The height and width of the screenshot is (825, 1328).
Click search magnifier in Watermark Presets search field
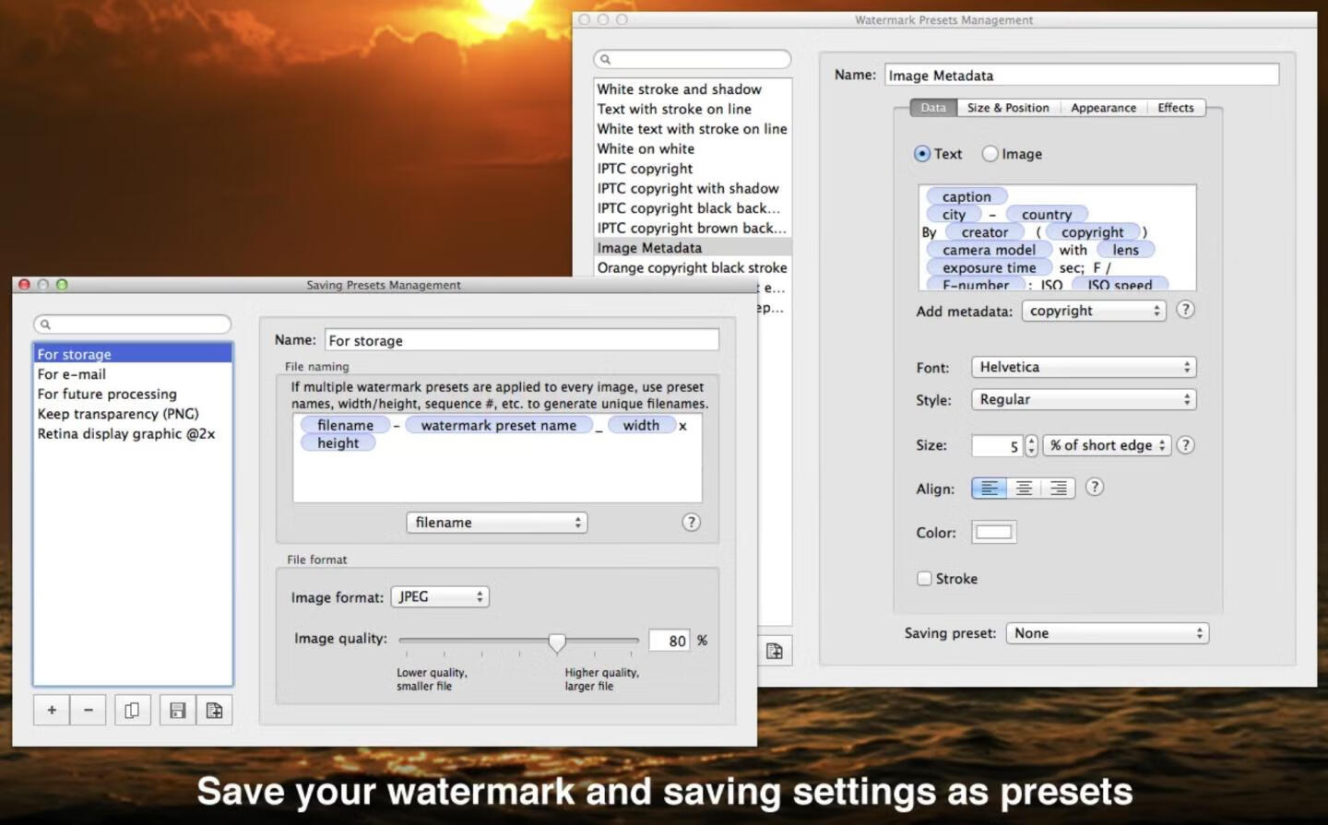click(x=606, y=59)
